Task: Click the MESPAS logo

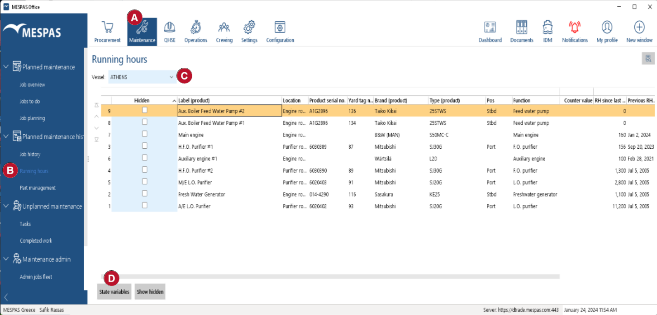Action: tap(32, 31)
